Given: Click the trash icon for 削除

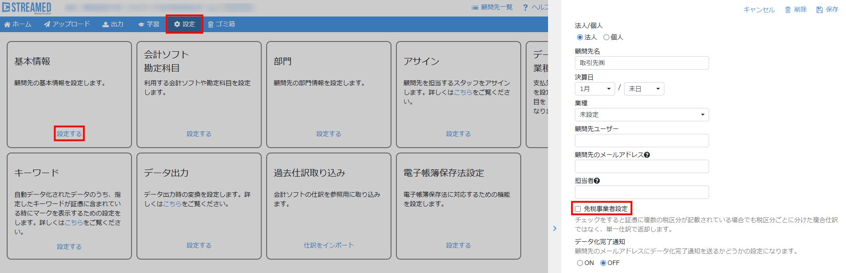Looking at the screenshot, I should coord(788,10).
